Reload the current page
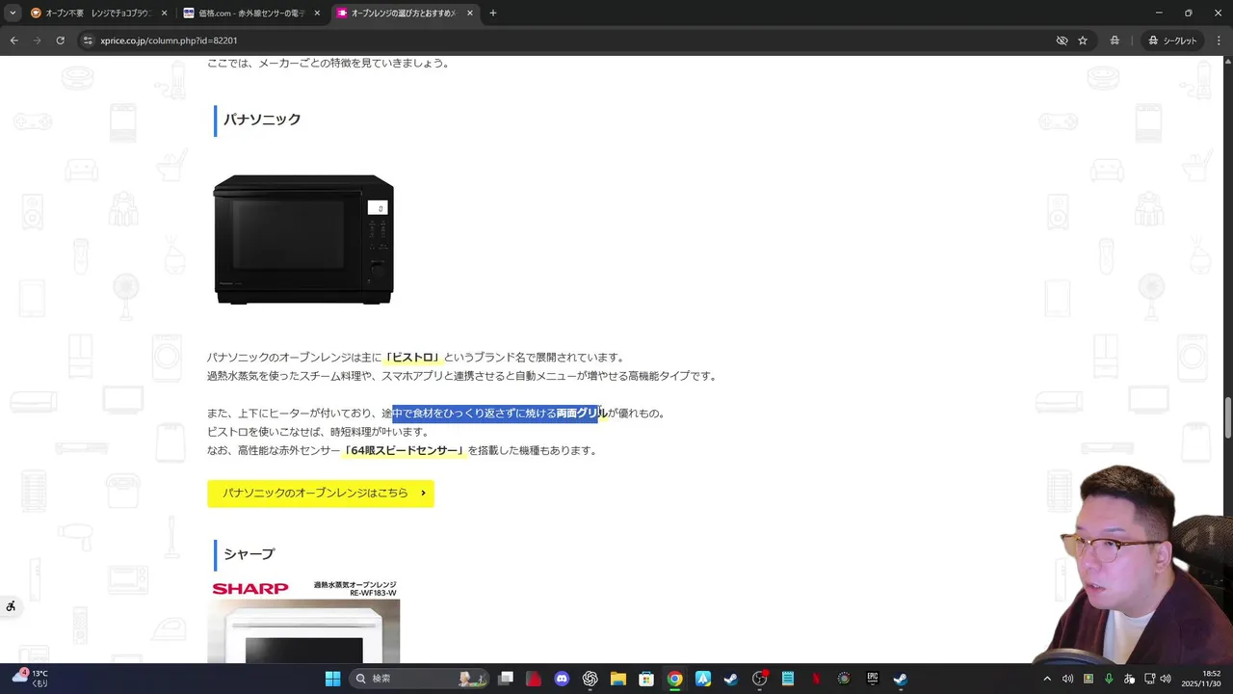Viewport: 1233px width, 694px height. click(x=60, y=40)
